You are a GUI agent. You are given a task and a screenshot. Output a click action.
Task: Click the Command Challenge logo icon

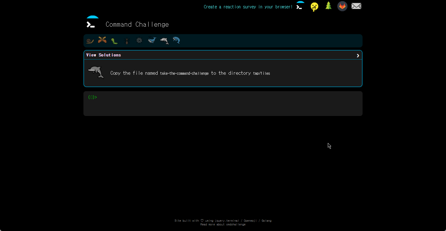[x=92, y=22]
